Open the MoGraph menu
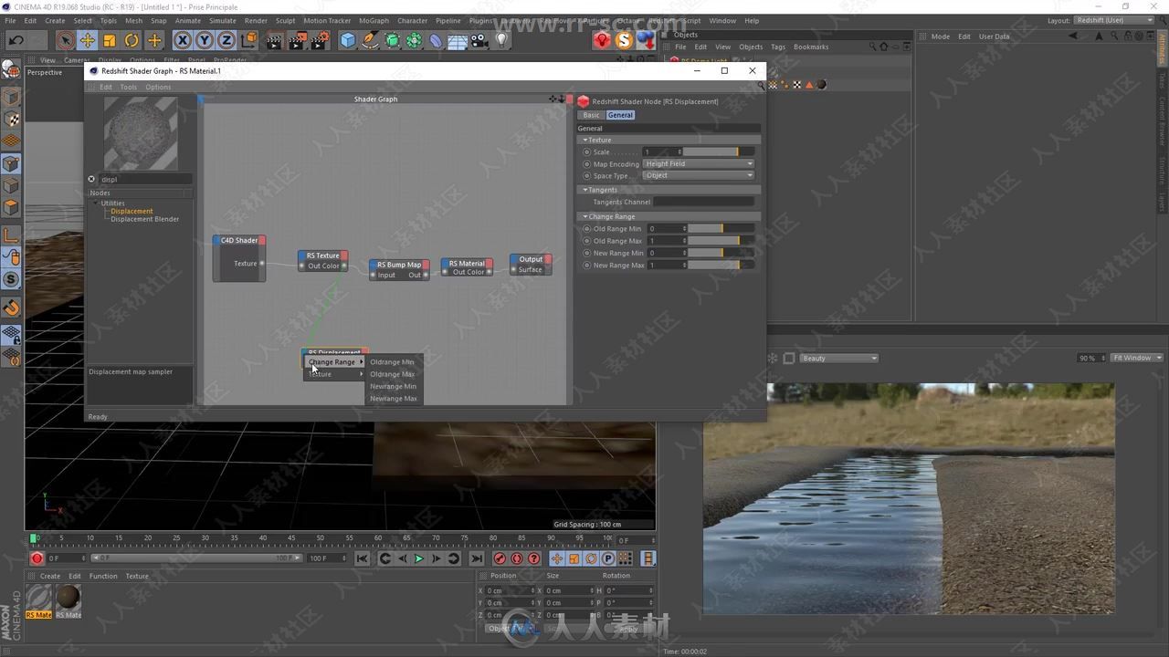 pos(374,20)
